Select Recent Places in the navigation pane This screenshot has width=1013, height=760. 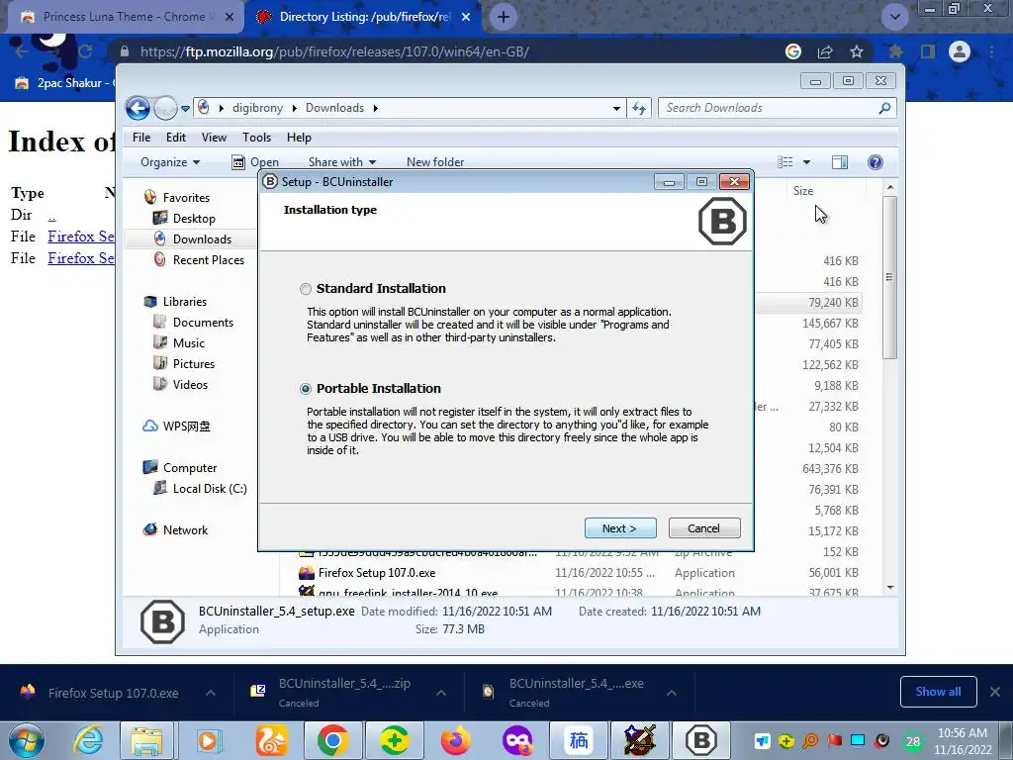(208, 260)
